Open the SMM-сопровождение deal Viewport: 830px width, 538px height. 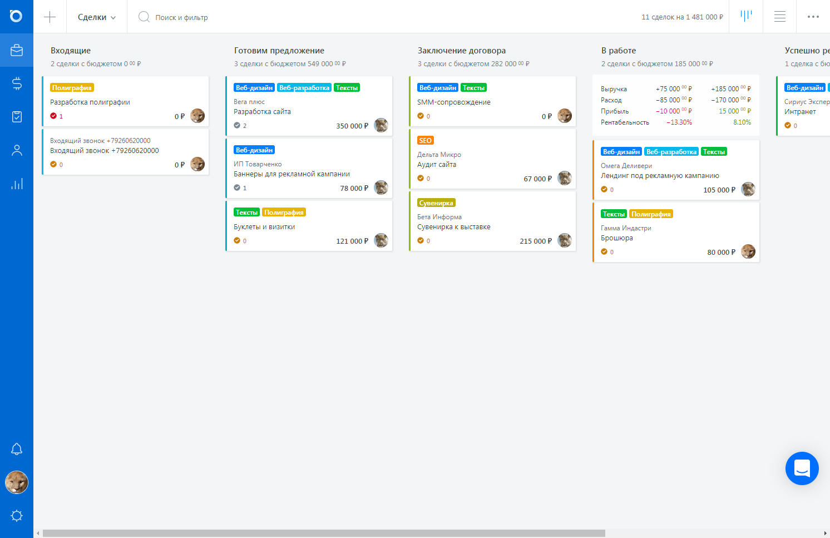[x=454, y=102]
